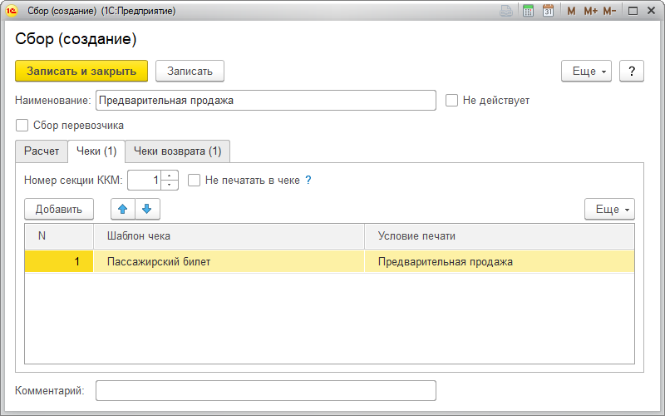Open the 'Чеки возврата (1)' tab
Image resolution: width=665 pixels, height=416 pixels.
pyautogui.click(x=177, y=151)
